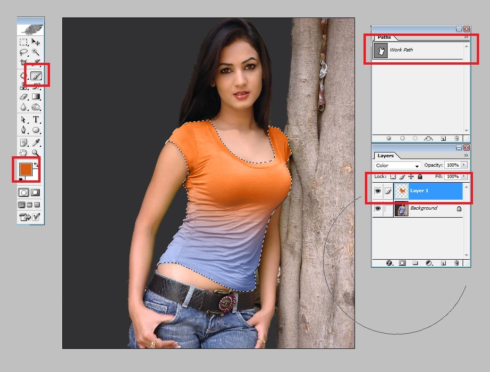Activate the Zoom magnifier tool
This screenshot has width=490, height=372.
(36, 152)
